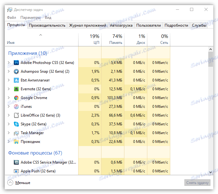Screen dimensions: 218x194
Task: Select the Фоновые процессы (67) group heading
Action: click(x=35, y=153)
